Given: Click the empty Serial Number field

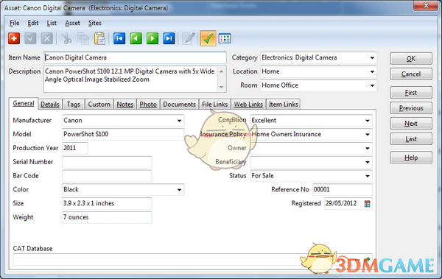Looking at the screenshot, I should coord(107,162).
